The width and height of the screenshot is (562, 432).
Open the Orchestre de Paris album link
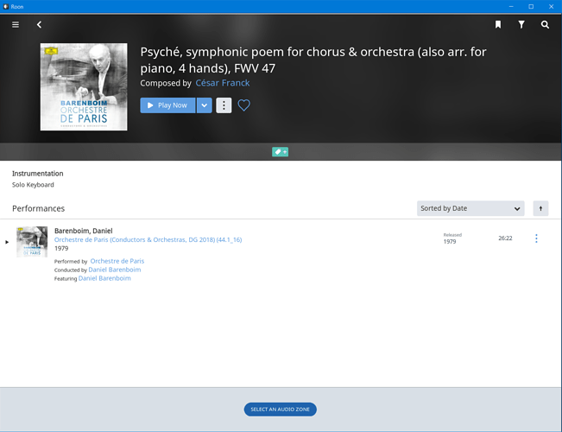148,239
